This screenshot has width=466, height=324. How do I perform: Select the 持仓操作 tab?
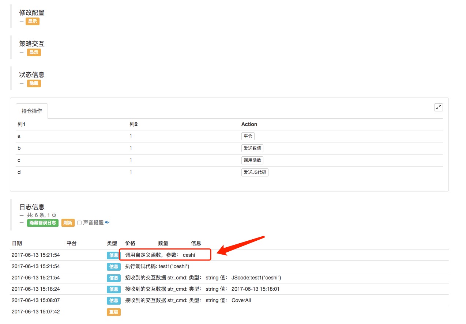[x=32, y=111]
